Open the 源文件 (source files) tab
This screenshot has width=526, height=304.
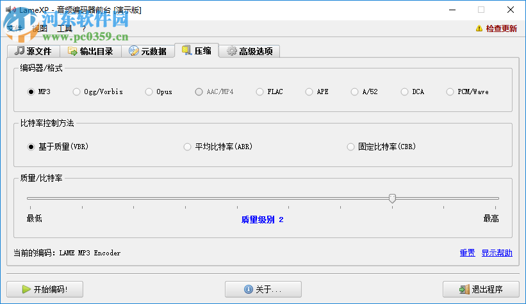click(33, 51)
